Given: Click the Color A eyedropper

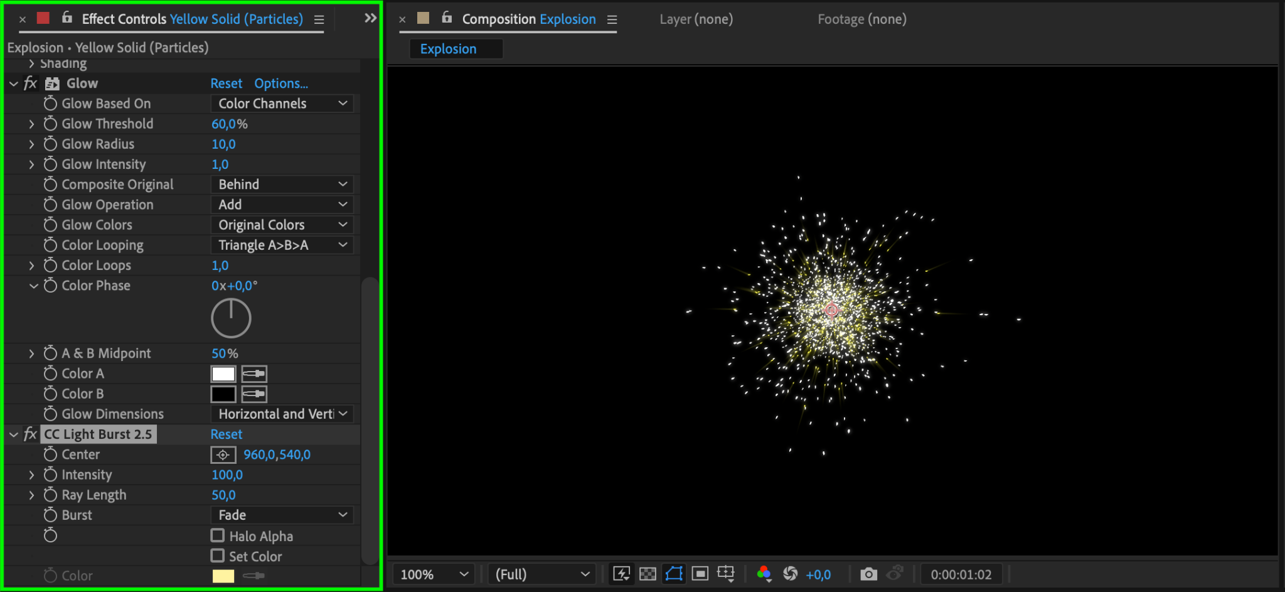Looking at the screenshot, I should coord(254,374).
